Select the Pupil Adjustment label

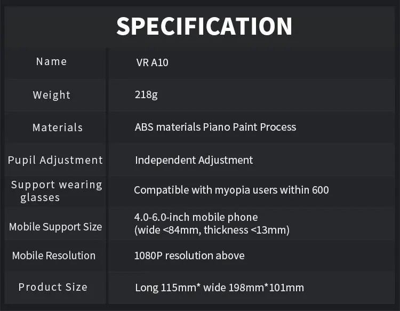coord(55,160)
